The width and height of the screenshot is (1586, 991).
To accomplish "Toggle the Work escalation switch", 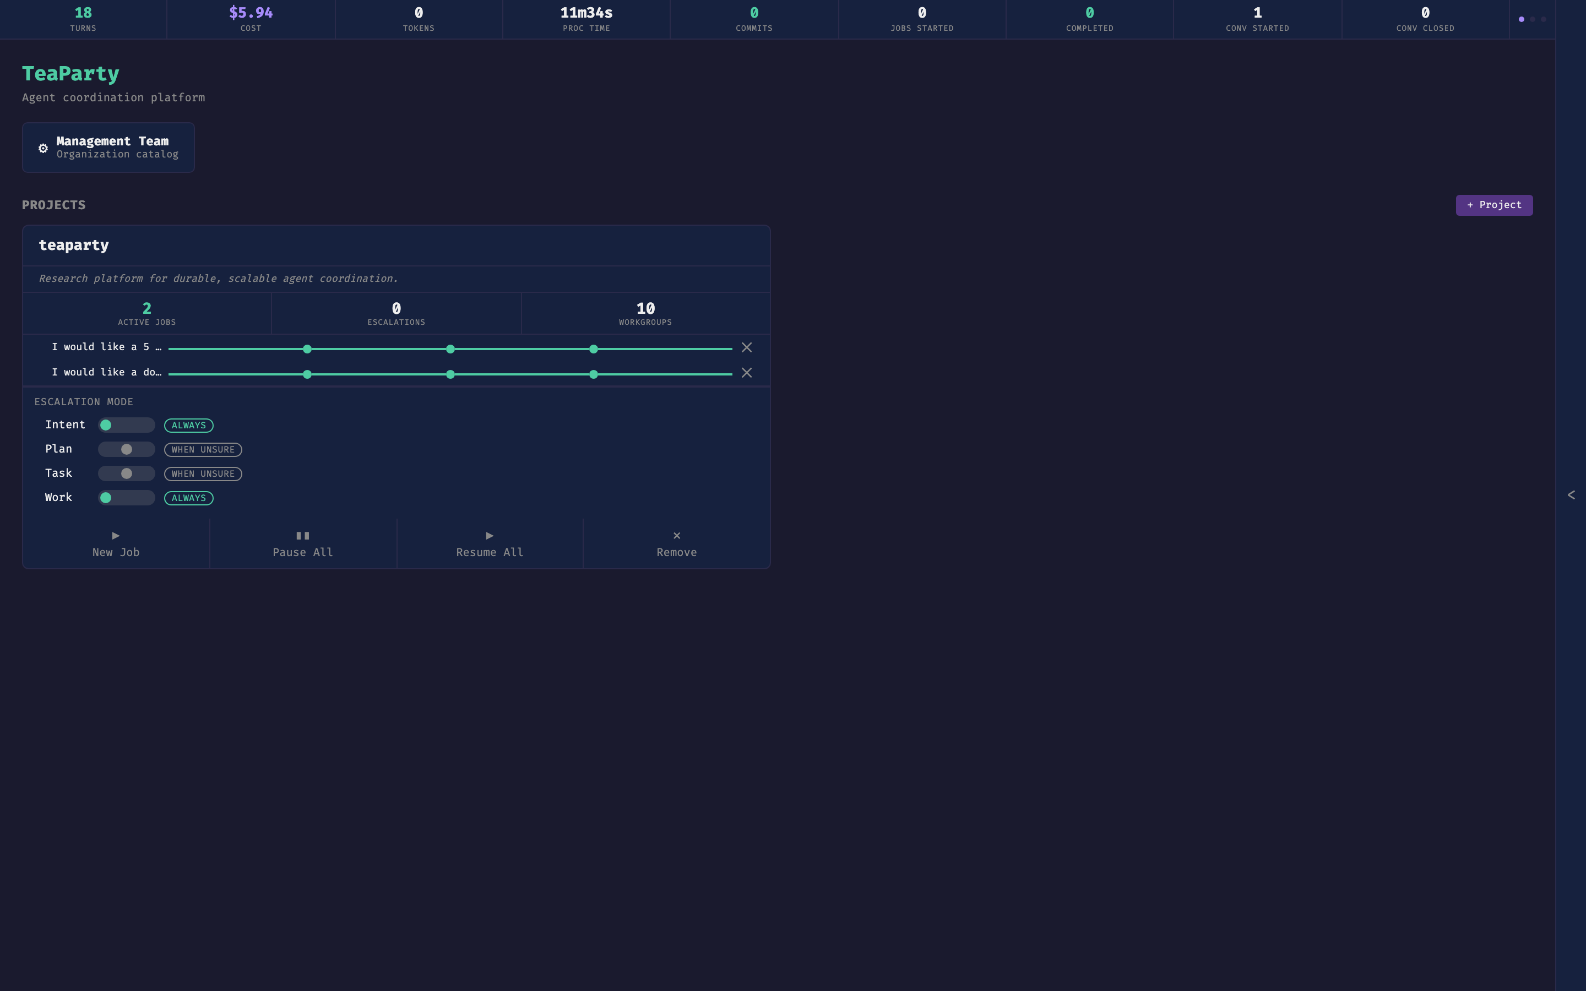I will [x=127, y=498].
